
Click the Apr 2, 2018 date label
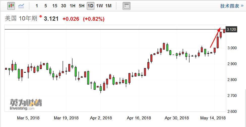coord(101,118)
